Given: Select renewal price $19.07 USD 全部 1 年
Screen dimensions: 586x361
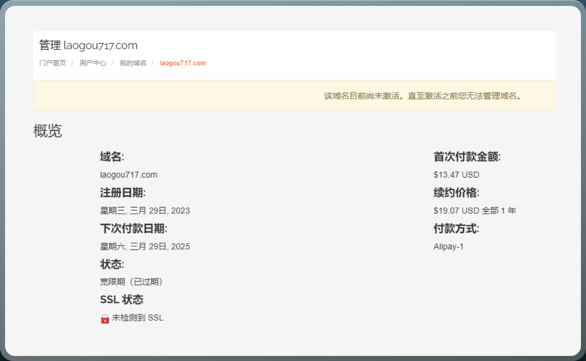Looking at the screenshot, I should coord(475,210).
